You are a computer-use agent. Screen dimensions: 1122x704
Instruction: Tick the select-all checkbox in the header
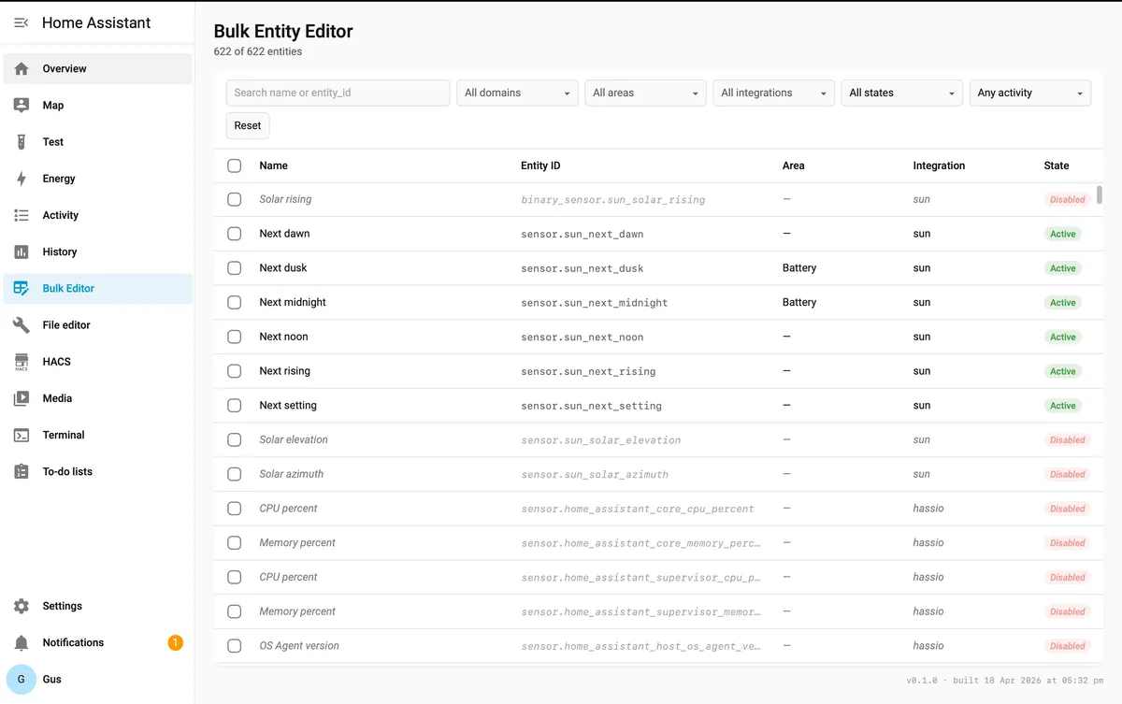[234, 165]
